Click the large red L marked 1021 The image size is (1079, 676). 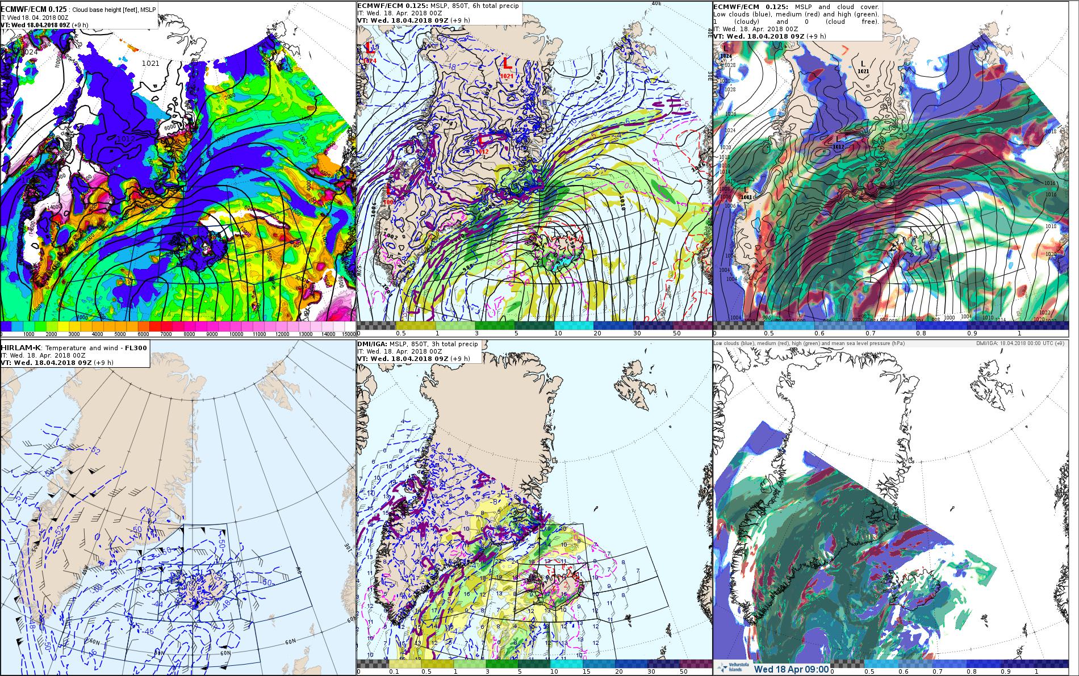(507, 64)
